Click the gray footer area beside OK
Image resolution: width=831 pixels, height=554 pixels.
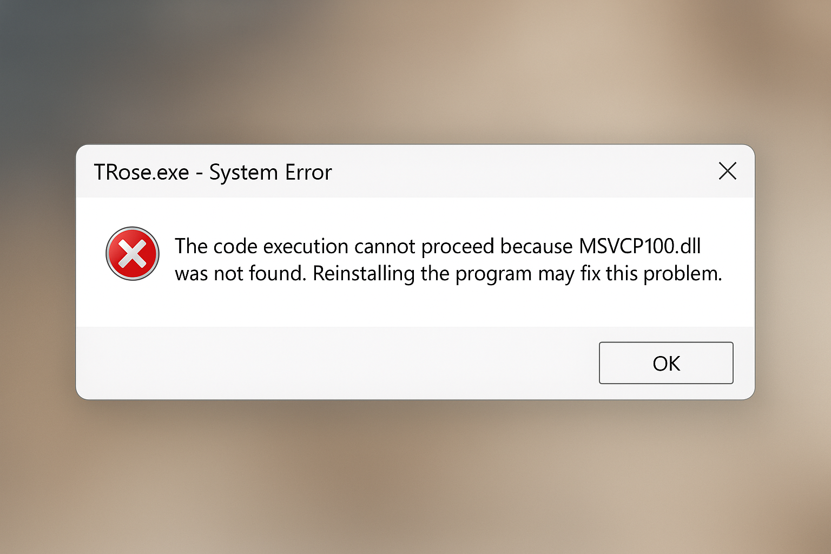point(335,362)
